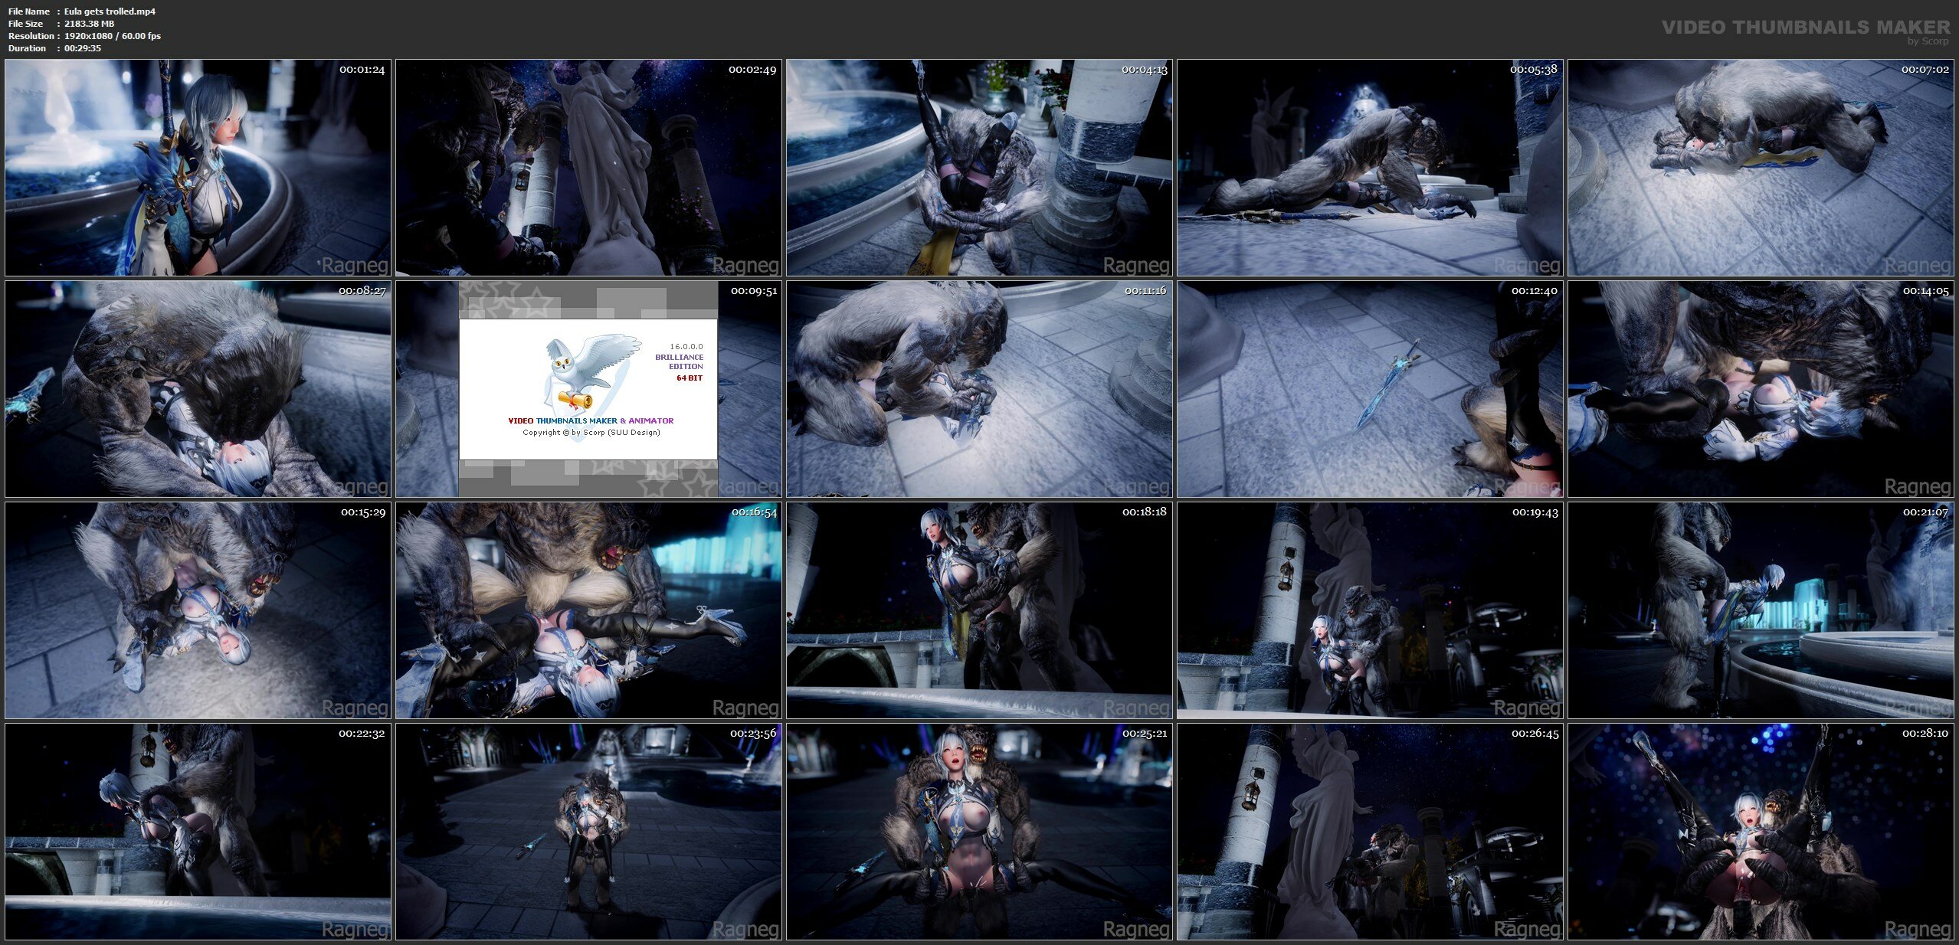Open the frame timestamped 00:07:02
Screen dimensions: 1959x945
1761,168
